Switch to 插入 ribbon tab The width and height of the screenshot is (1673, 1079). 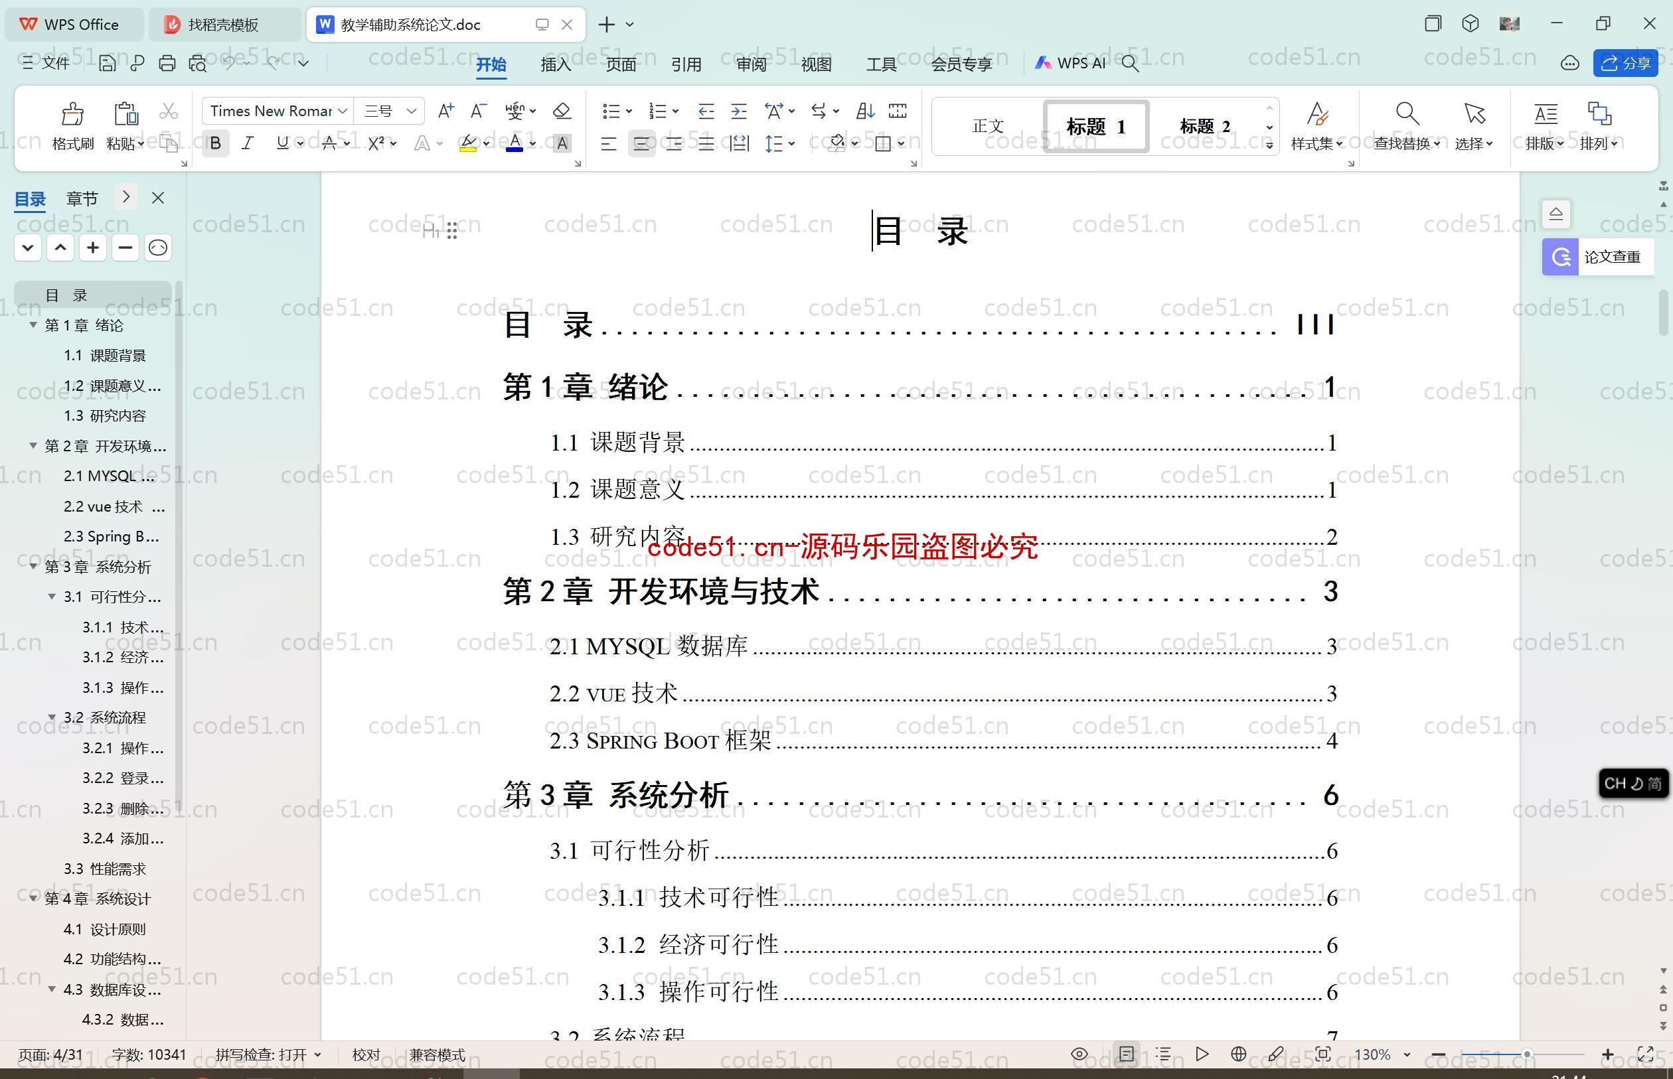click(x=555, y=62)
